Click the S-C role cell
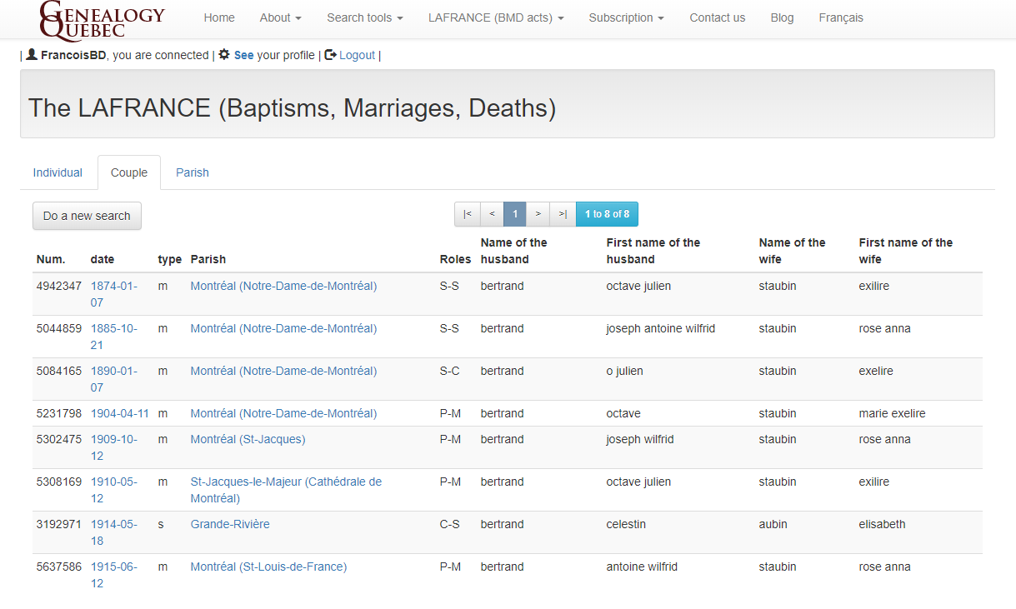This screenshot has height=609, width=1016. coord(449,371)
